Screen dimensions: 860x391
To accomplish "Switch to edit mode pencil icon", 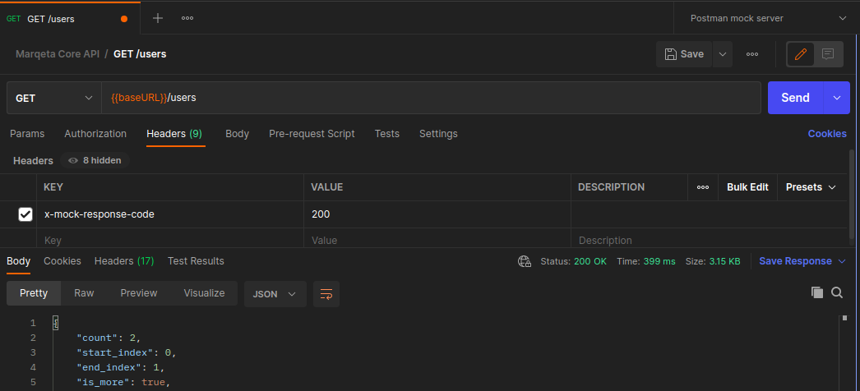I will tap(801, 54).
